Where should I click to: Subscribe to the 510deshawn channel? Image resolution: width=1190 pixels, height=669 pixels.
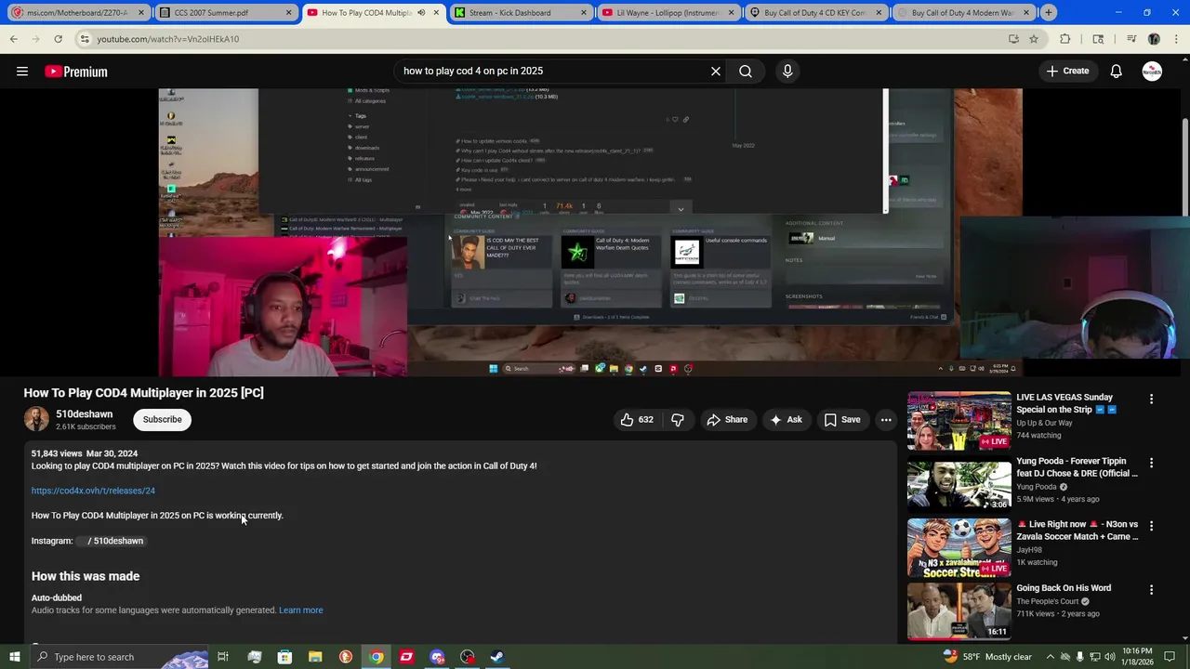162,420
